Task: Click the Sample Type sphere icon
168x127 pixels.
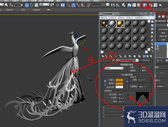Action: 152,22
